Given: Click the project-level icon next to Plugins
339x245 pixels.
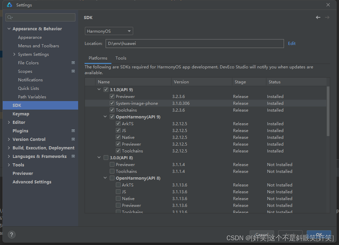Looking at the screenshot, I should [73, 131].
